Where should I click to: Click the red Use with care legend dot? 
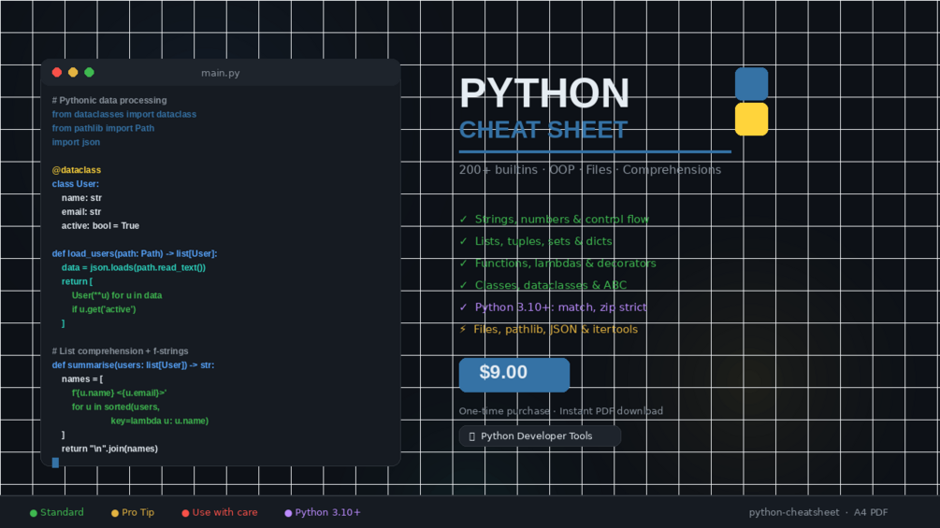185,513
